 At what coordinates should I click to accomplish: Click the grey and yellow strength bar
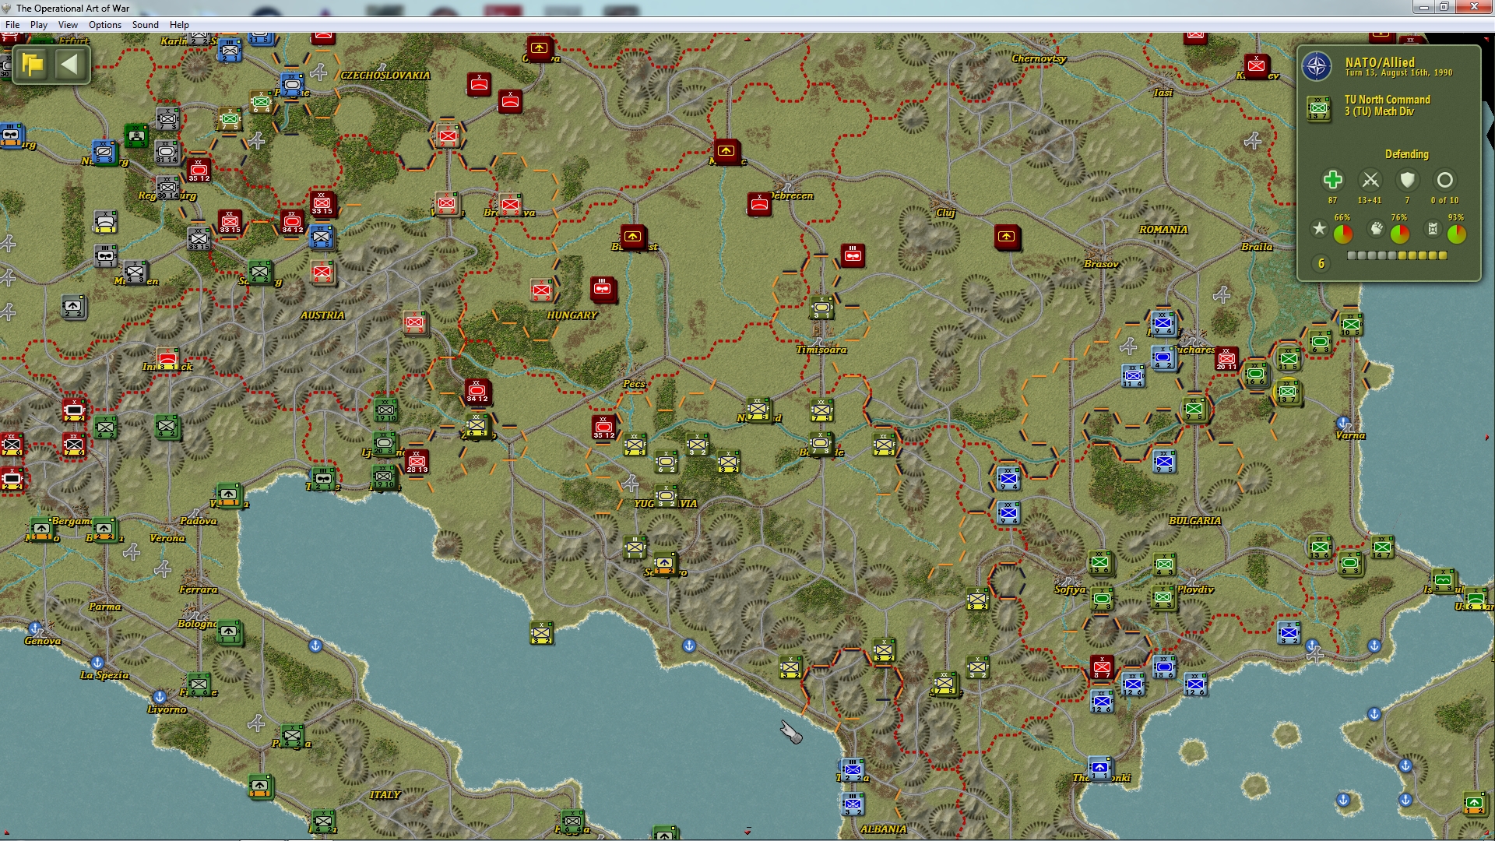click(x=1397, y=255)
